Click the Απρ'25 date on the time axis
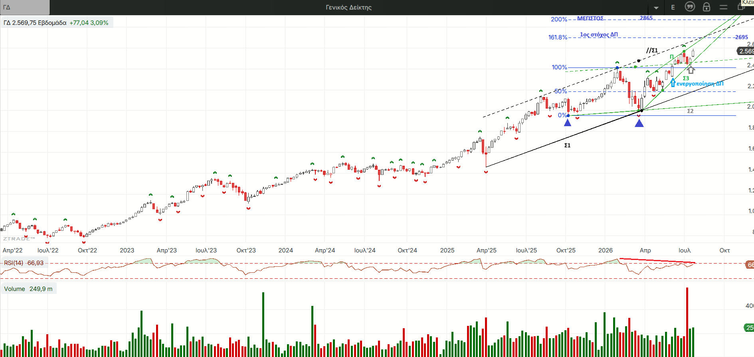 click(x=487, y=250)
